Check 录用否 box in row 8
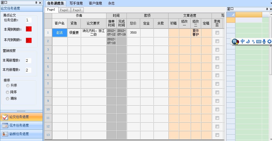The height and width of the screenshot is (141, 272). (217, 92)
